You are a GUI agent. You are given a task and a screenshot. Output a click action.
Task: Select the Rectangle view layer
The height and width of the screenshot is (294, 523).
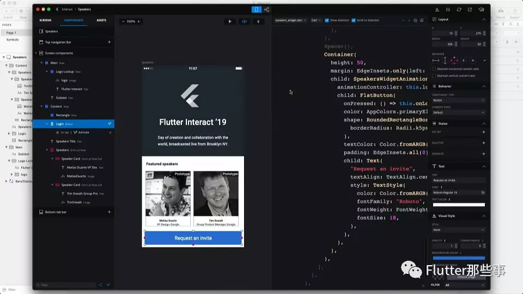click(x=63, y=115)
